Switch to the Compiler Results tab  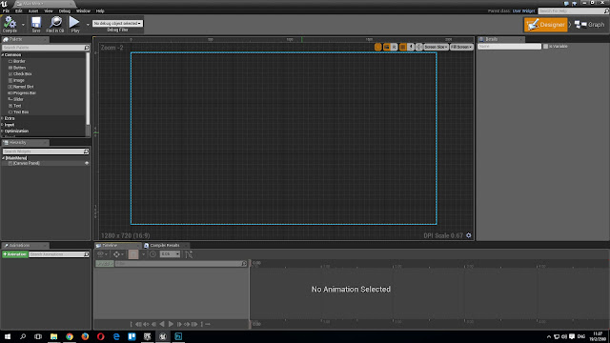click(165, 246)
